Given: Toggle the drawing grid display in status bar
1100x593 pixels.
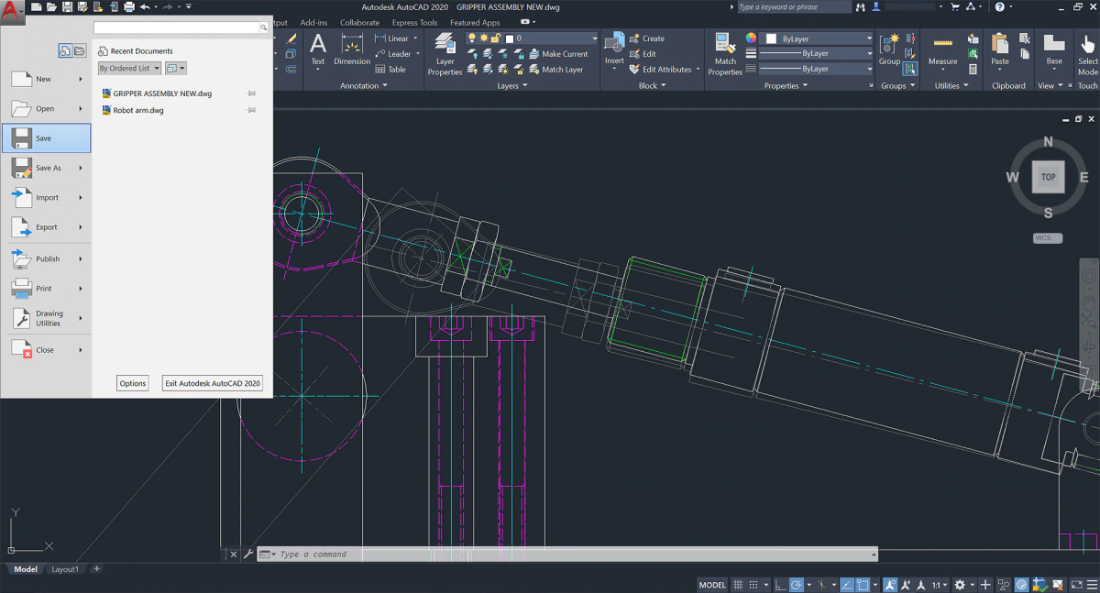Looking at the screenshot, I should [737, 585].
